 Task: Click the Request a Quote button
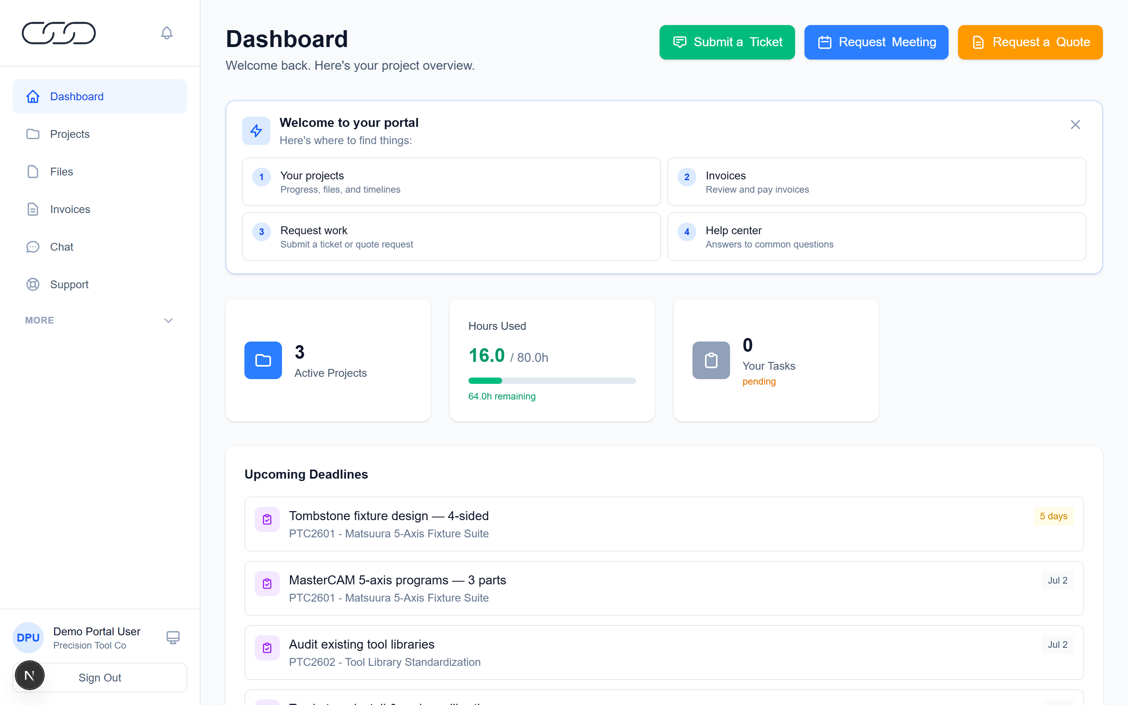(x=1030, y=42)
